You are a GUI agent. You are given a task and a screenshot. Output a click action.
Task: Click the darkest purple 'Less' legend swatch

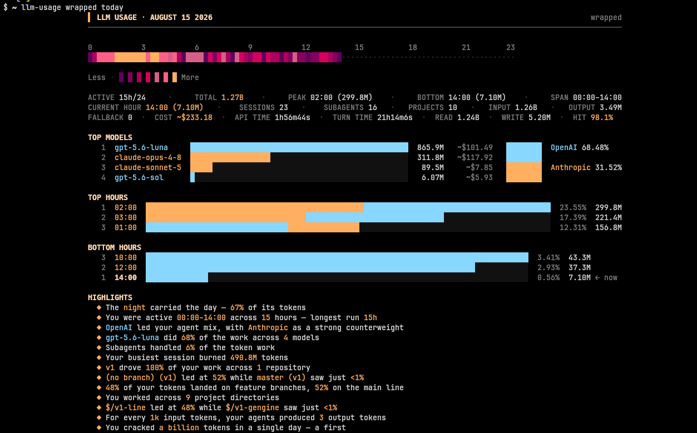(121, 77)
